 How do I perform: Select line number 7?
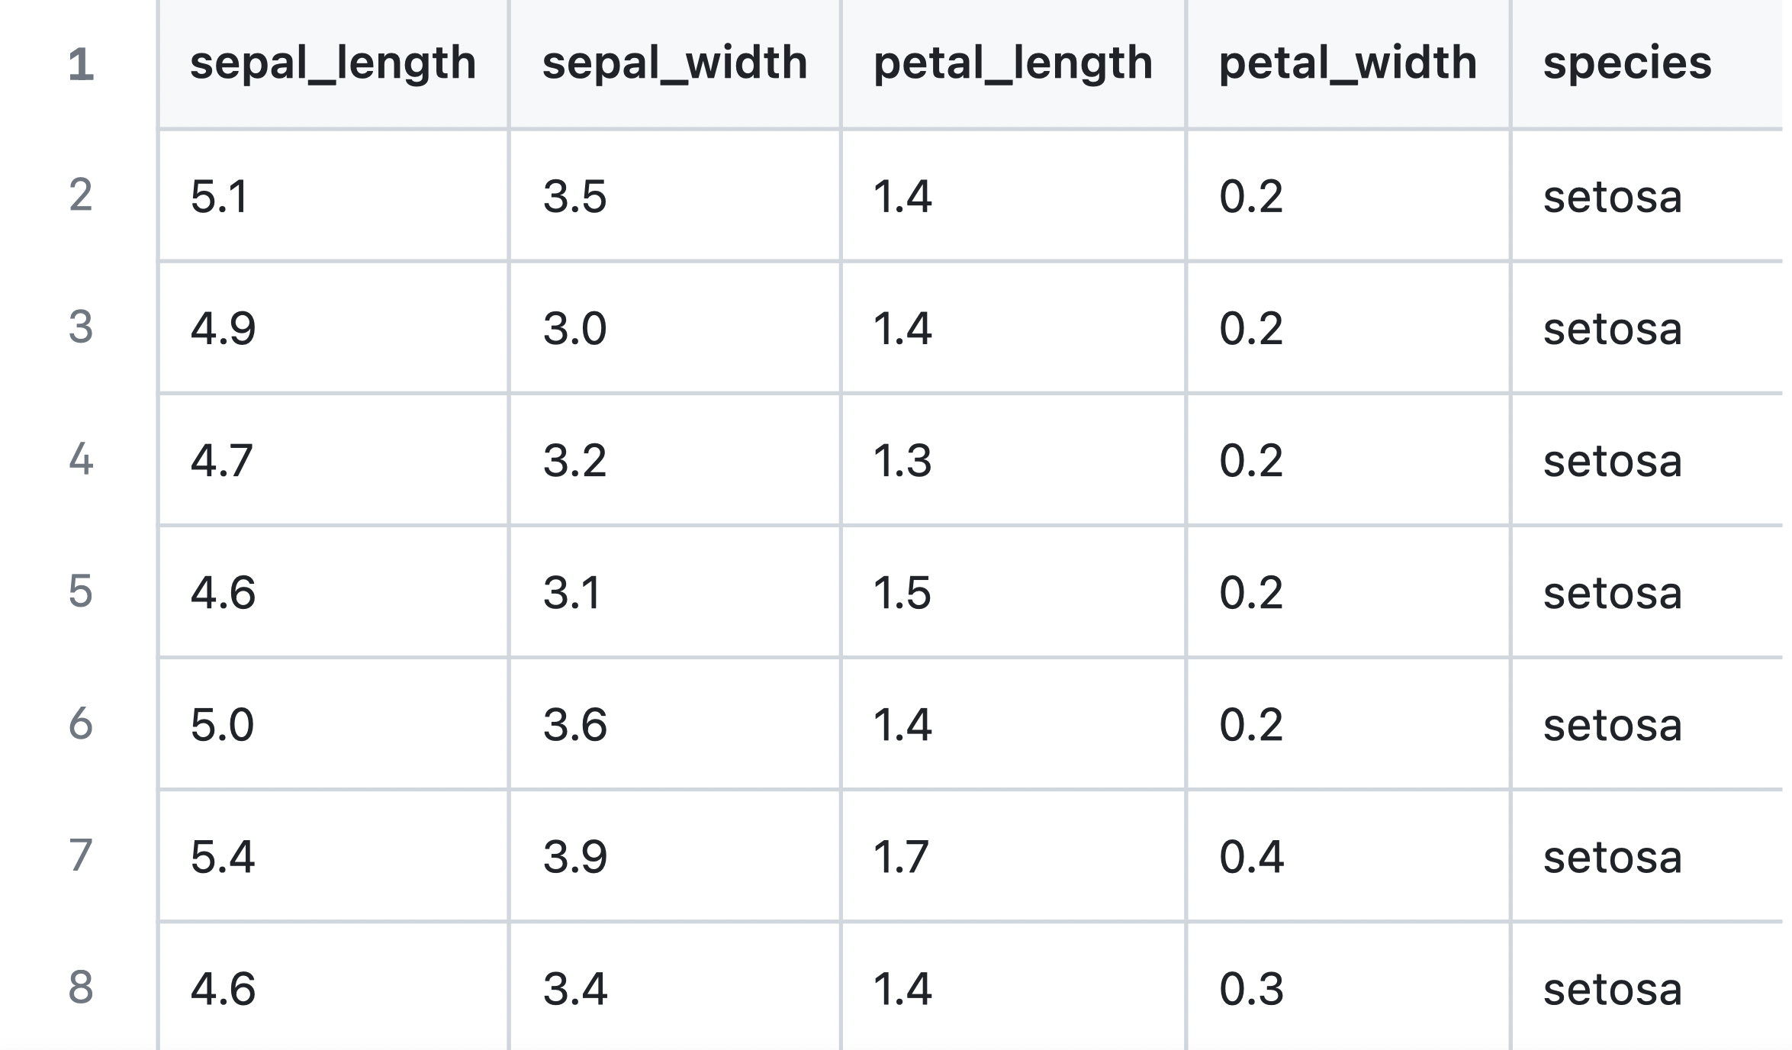click(x=81, y=855)
